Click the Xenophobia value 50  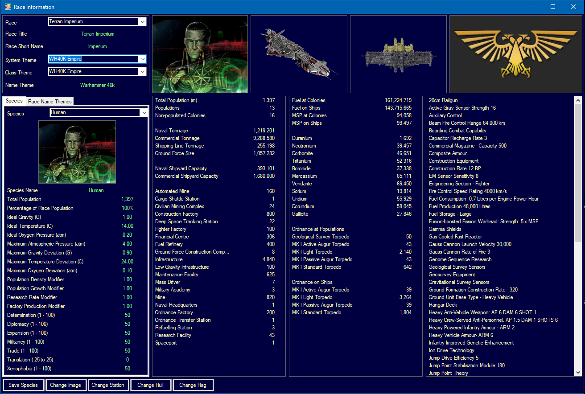[128, 369]
